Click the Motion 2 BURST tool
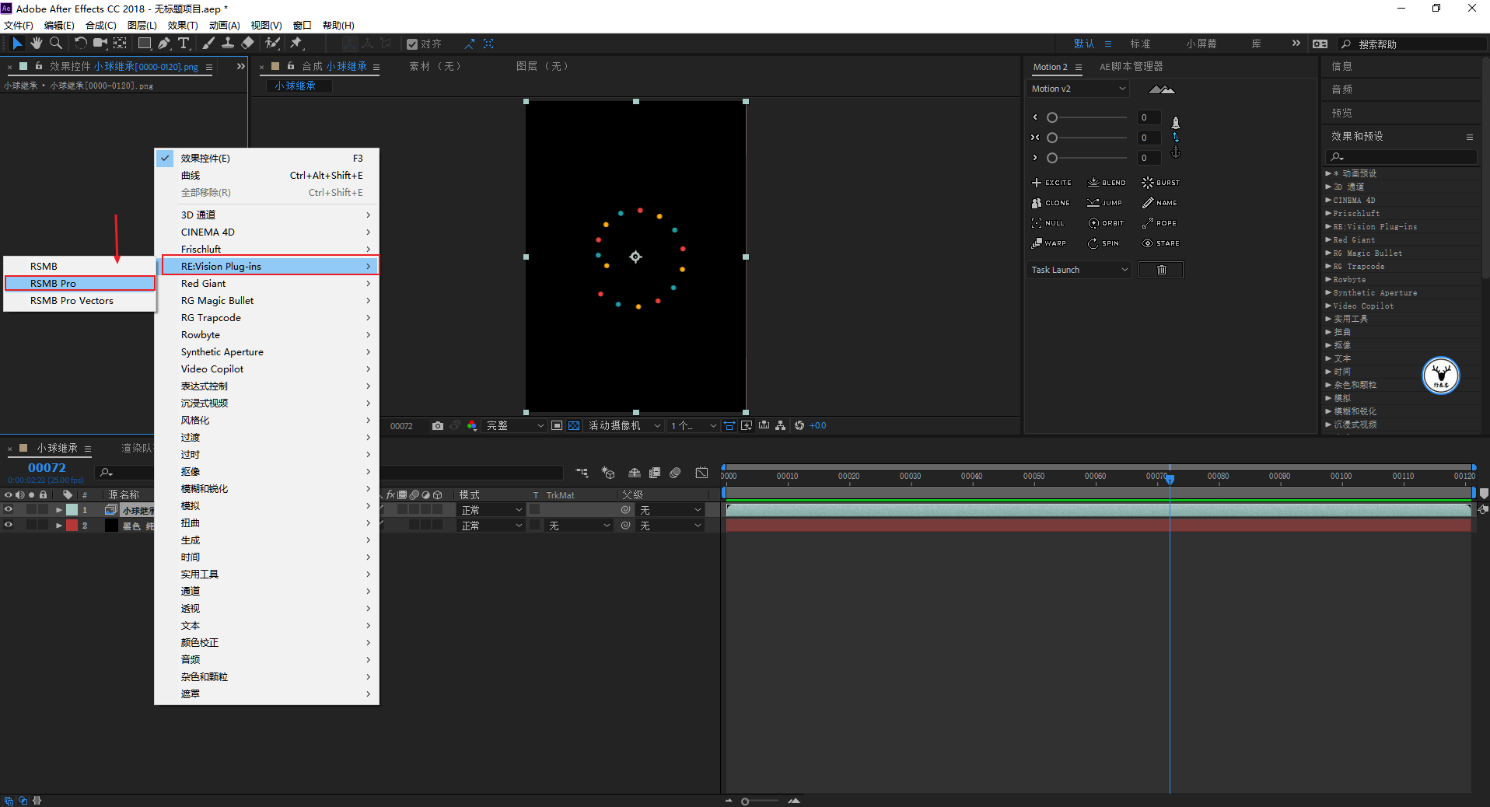This screenshot has height=807, width=1490. coord(1160,183)
